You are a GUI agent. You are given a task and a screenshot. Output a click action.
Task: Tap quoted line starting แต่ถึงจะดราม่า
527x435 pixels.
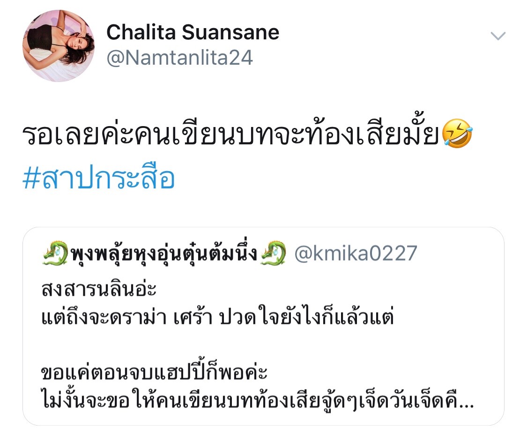(x=217, y=316)
